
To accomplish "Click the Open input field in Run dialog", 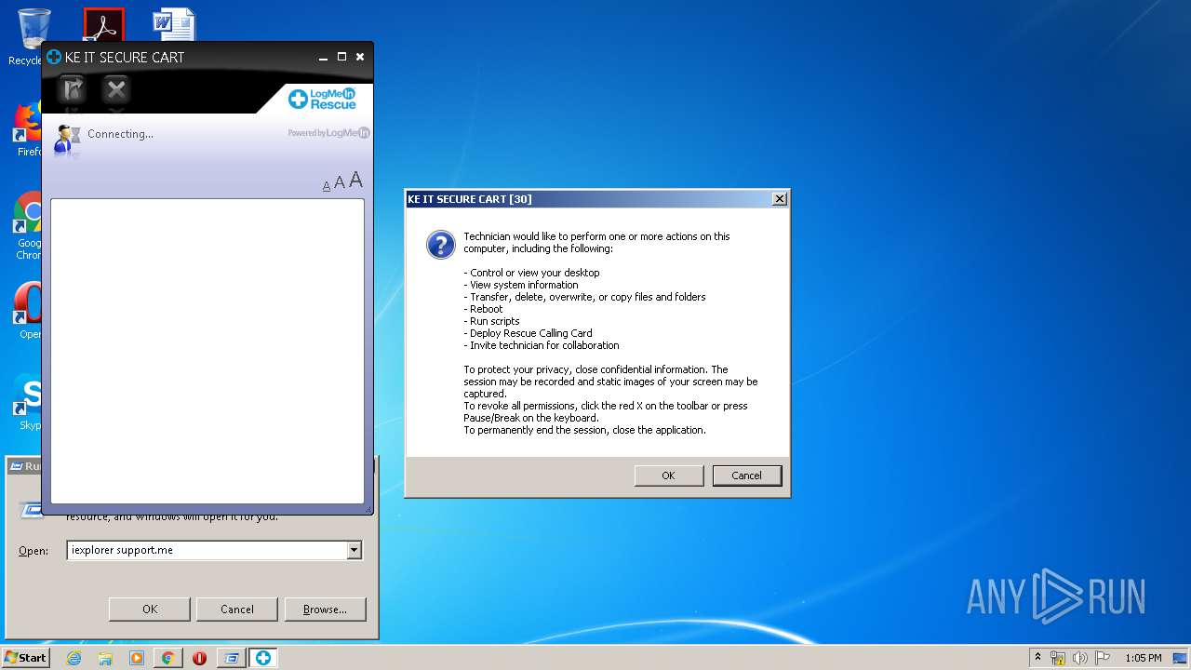I will [207, 550].
